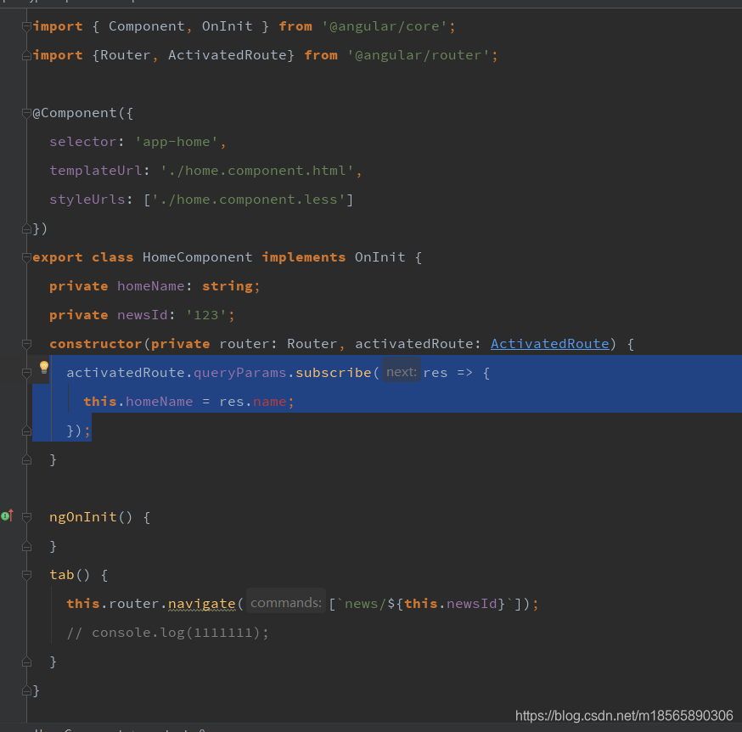Screen dimensions: 742x732
Task: Click the 'app-home' selector string
Action: pos(176,142)
